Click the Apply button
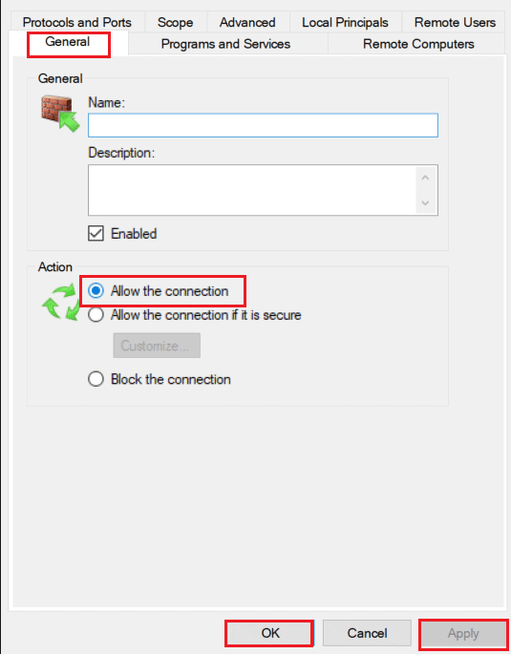Viewport: 511px width, 654px height. tap(463, 634)
